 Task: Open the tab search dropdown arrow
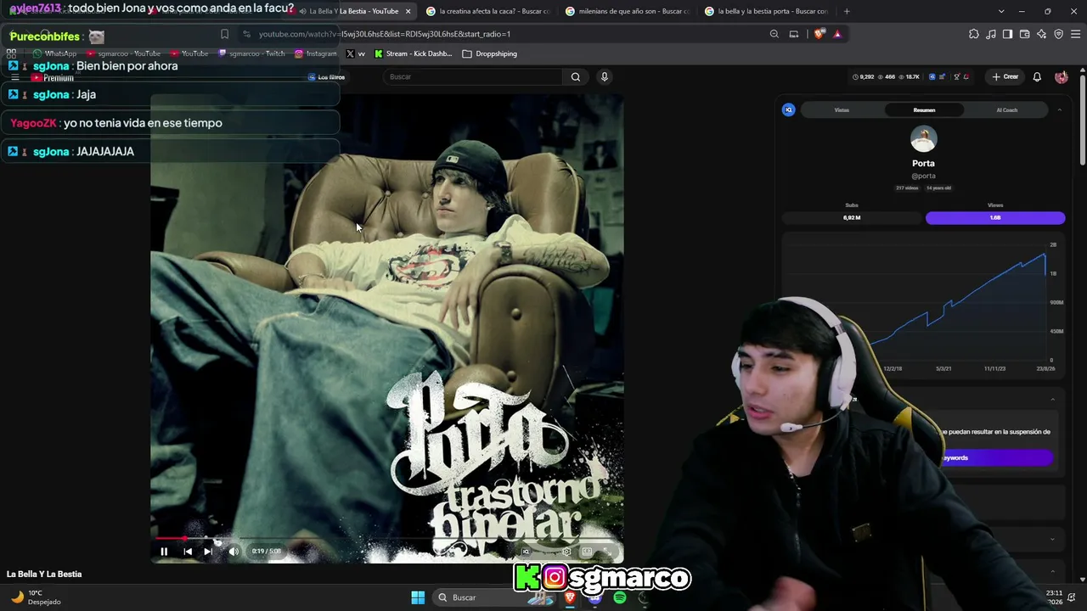(1001, 11)
